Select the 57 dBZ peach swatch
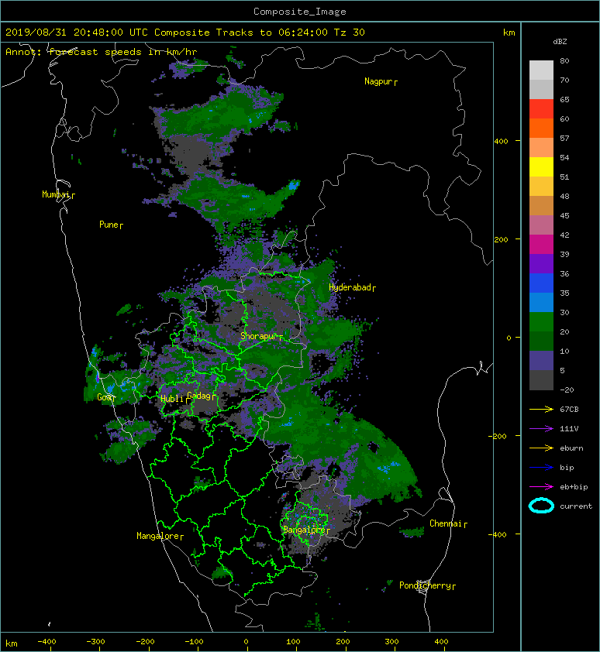This screenshot has width=600, height=652. [x=541, y=147]
